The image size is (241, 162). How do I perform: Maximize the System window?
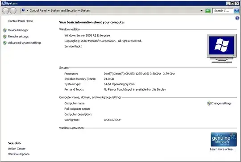point(233,3)
